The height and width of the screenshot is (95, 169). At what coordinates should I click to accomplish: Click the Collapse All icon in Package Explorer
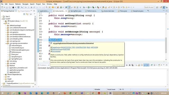pos(24,14)
